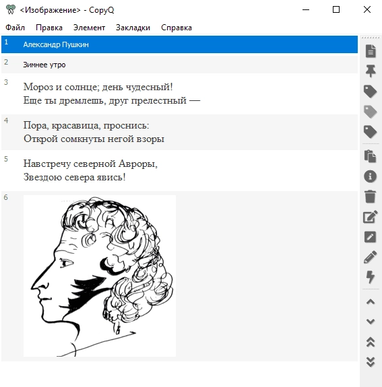Click the CopyQ app icon in title bar
Image resolution: width=382 pixels, height=387 pixels.
point(10,9)
